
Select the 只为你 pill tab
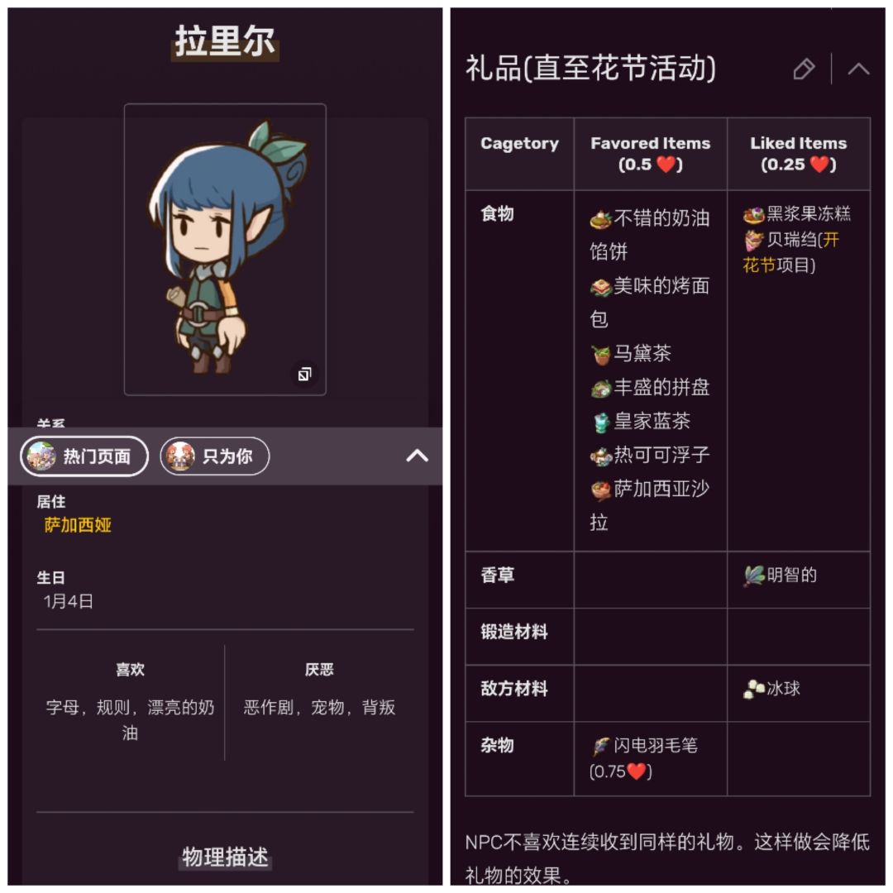click(215, 456)
